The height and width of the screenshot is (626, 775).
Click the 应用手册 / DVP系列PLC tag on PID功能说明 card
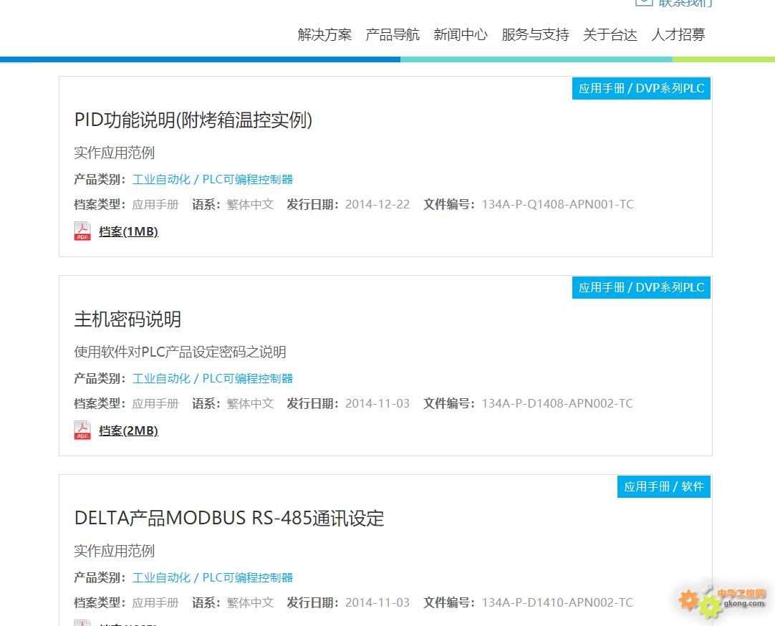641,88
